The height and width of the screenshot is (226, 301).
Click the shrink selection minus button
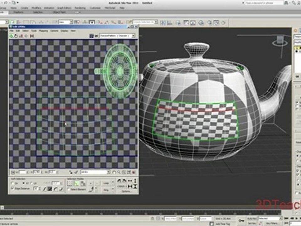tap(97, 184)
